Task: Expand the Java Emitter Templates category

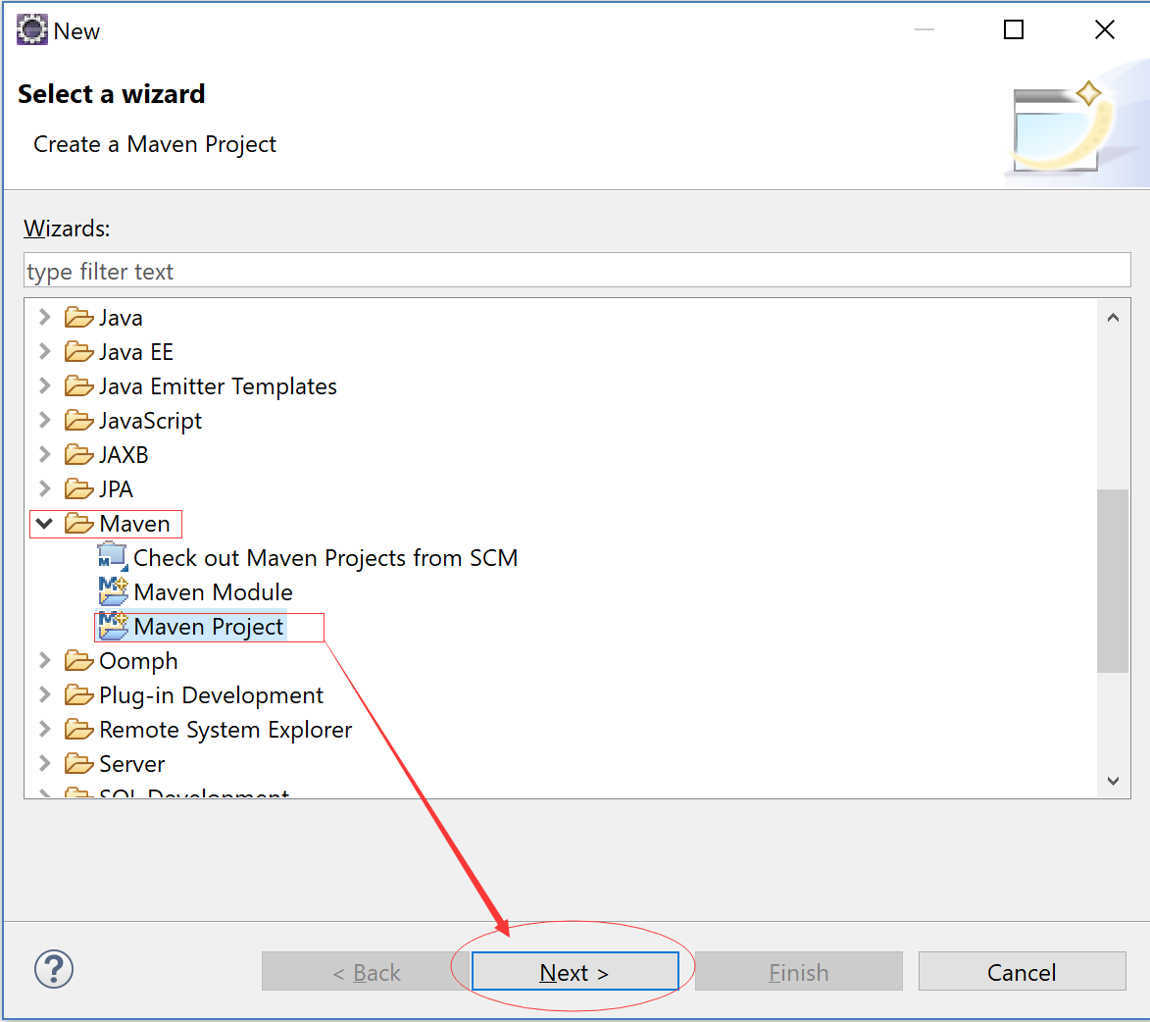Action: coord(45,385)
